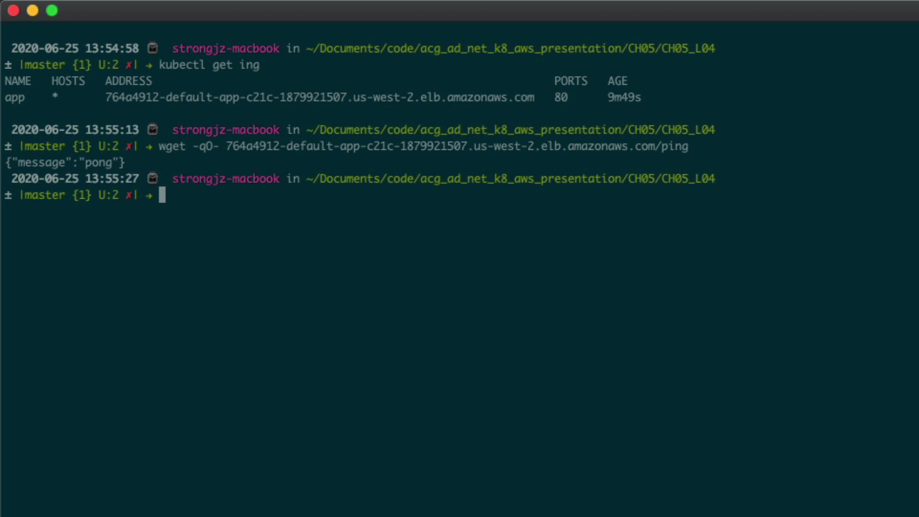Click the {"message":"pong"} output line
This screenshot has width=919, height=517.
point(65,163)
